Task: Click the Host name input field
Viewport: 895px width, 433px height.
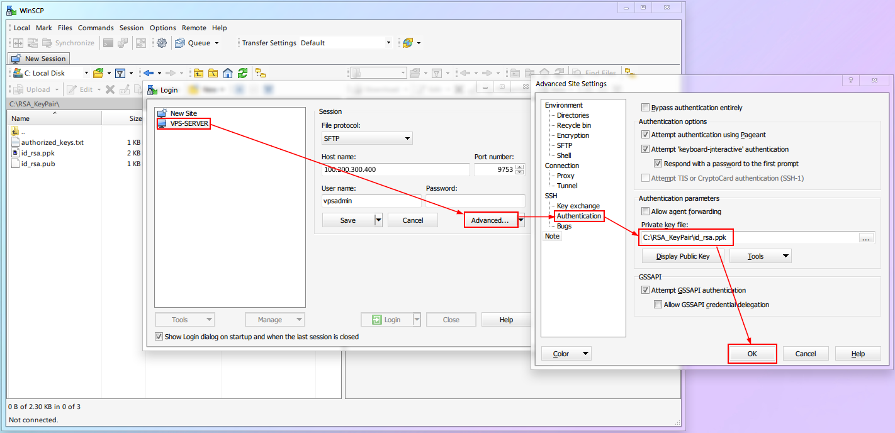Action: tap(396, 169)
